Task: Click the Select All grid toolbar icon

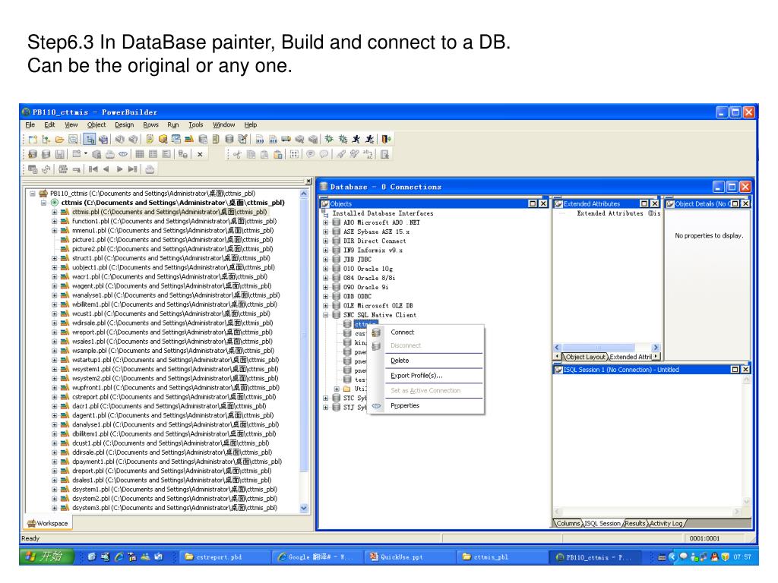Action: [294, 154]
